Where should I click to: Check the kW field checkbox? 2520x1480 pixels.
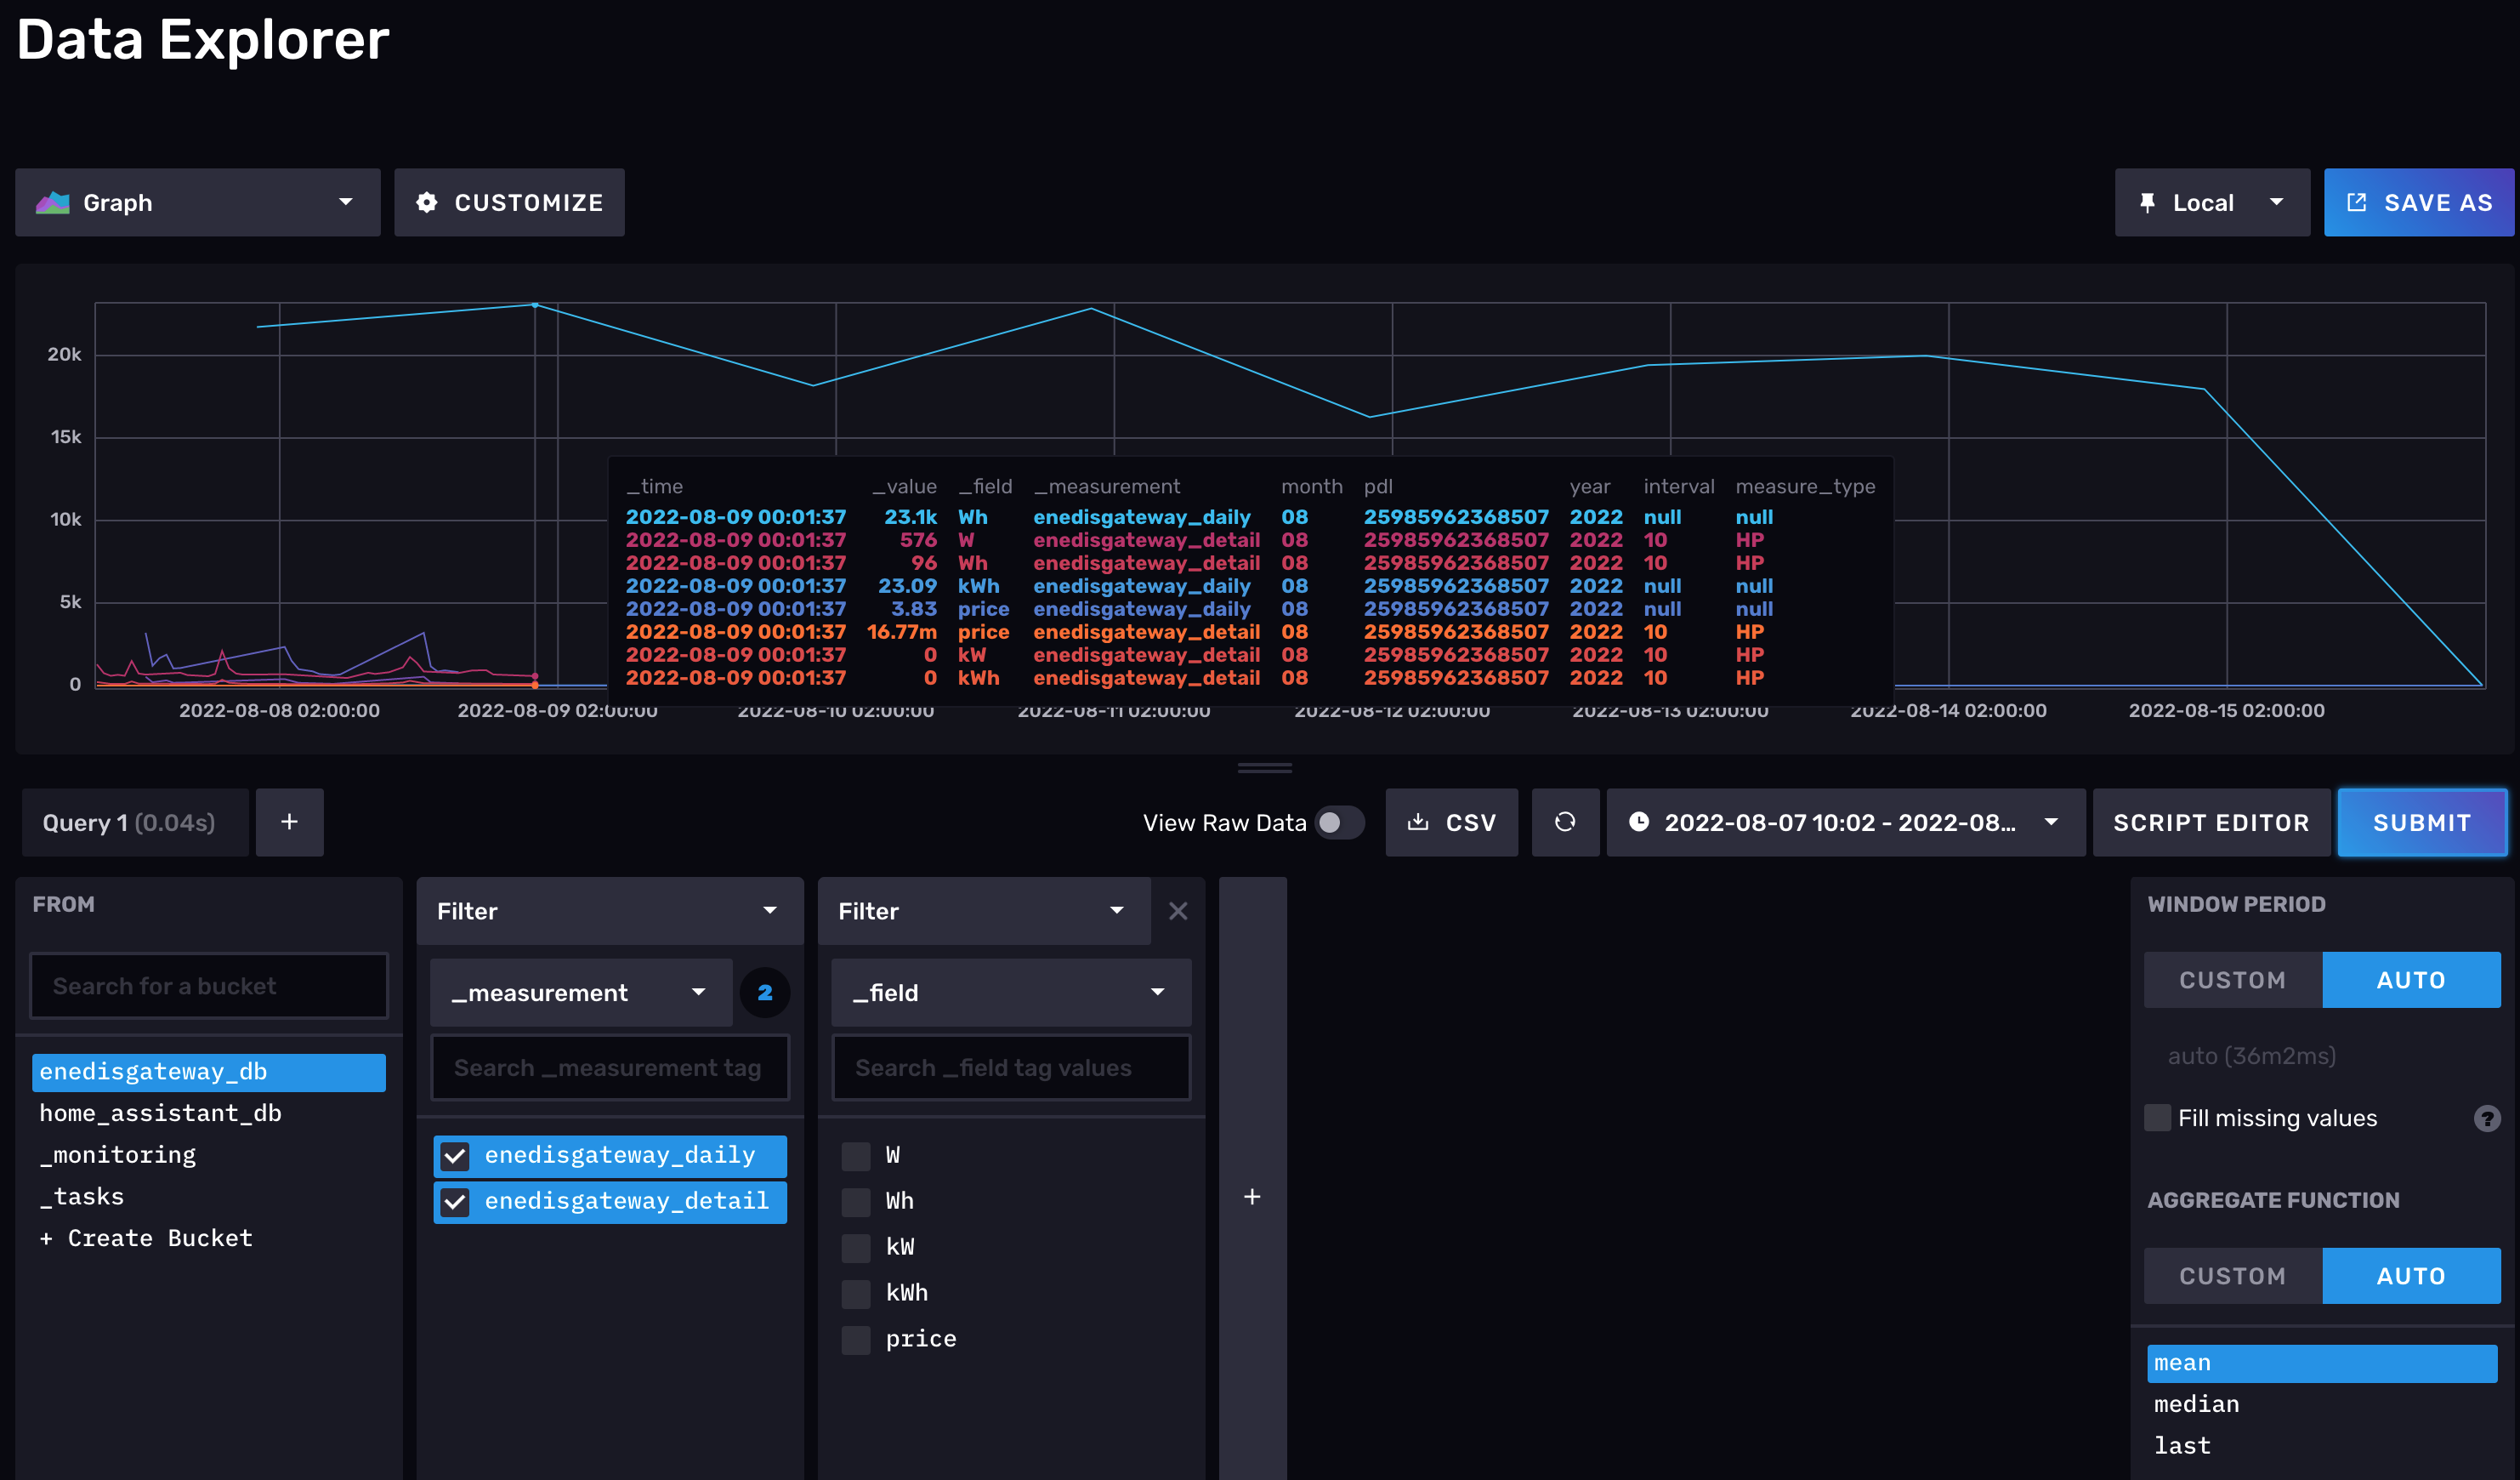(x=856, y=1249)
